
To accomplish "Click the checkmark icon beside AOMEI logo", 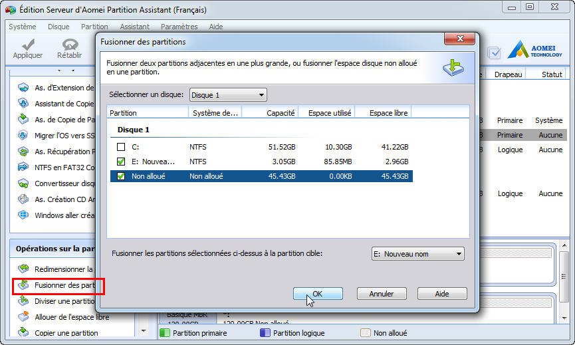I will (495, 53).
